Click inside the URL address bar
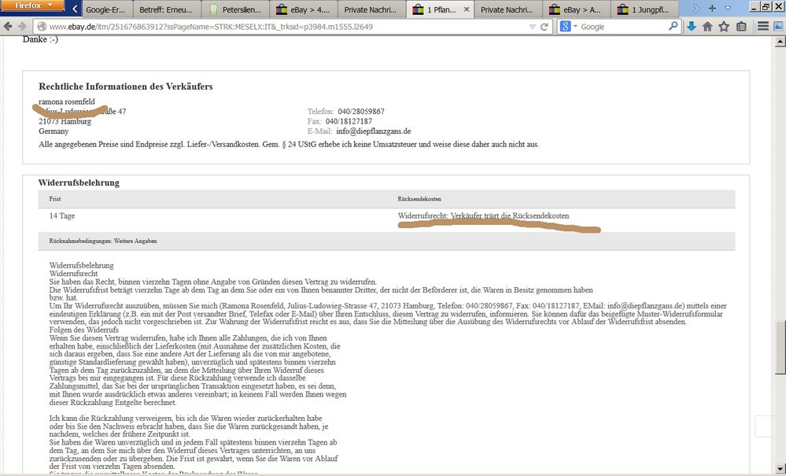 click(x=275, y=27)
